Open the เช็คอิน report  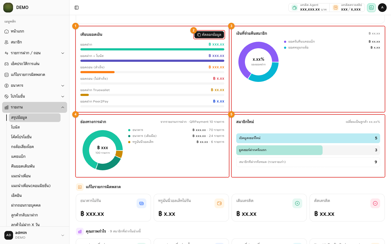point(35,196)
